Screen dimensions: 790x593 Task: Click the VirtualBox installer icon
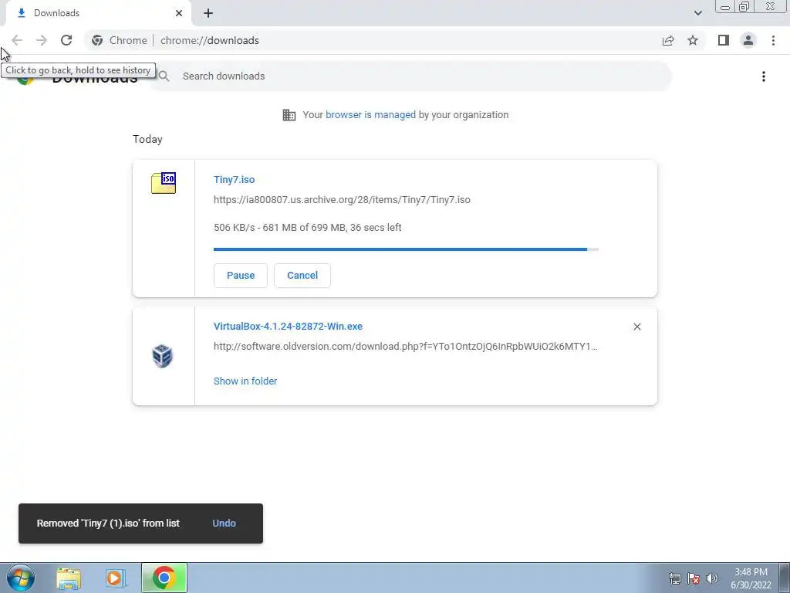pos(162,356)
